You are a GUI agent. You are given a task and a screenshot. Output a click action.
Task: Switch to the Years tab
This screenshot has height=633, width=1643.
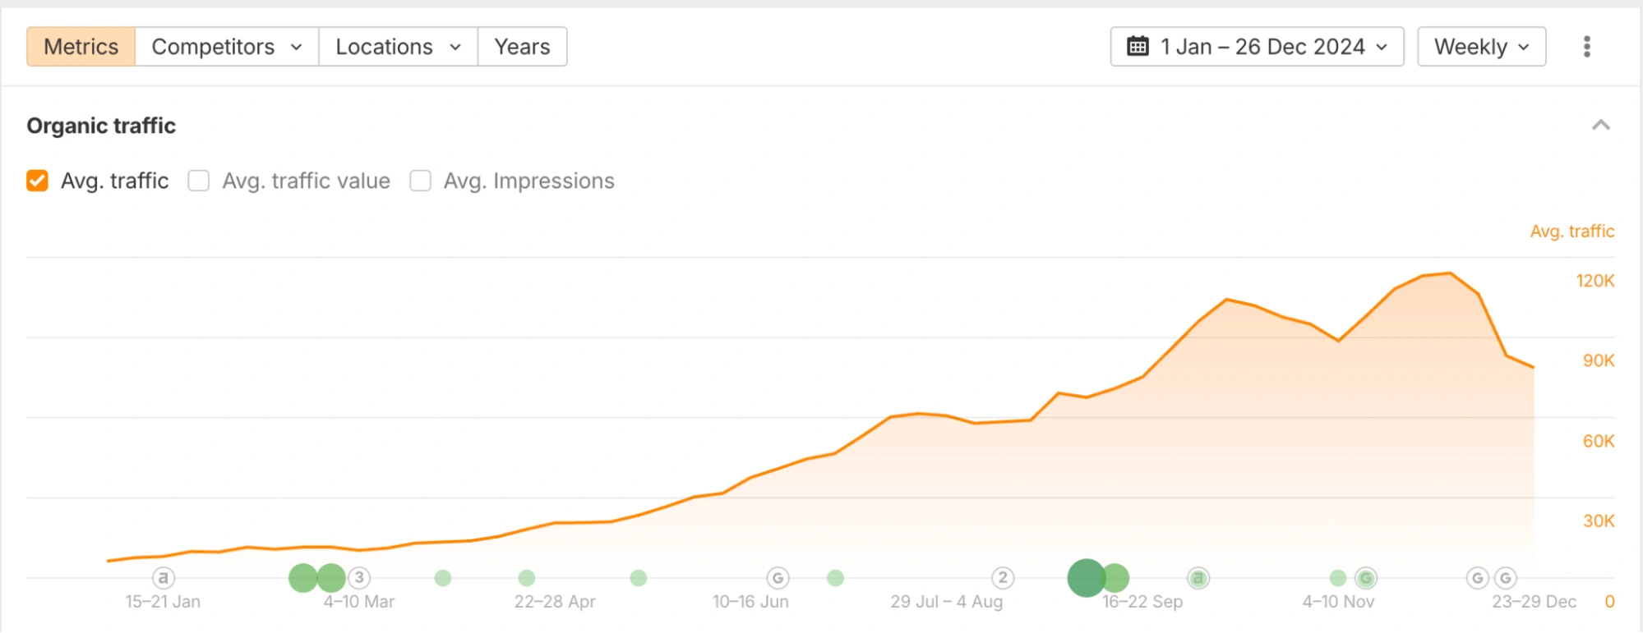click(522, 47)
